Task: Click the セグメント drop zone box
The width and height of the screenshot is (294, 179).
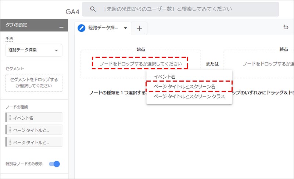Action: 34,83
